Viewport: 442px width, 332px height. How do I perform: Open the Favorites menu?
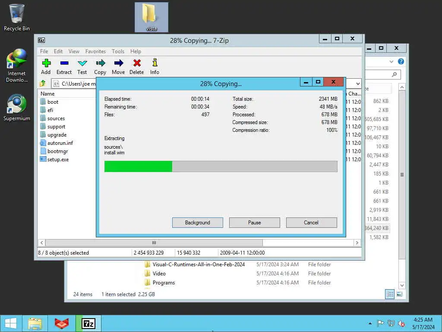(x=95, y=51)
